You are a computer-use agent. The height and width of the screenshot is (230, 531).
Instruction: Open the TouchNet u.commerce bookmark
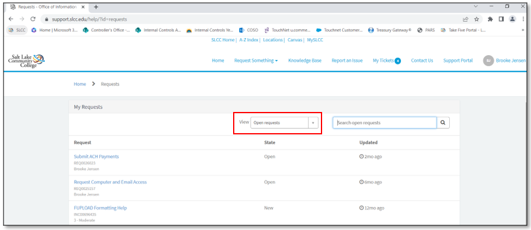(288, 30)
